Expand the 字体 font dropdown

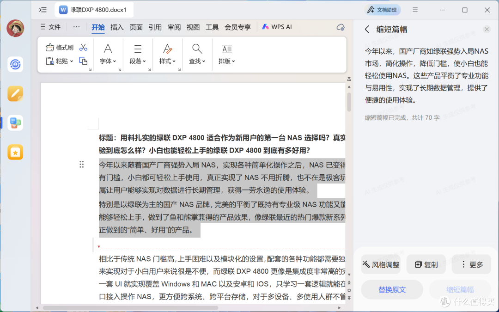coord(108,61)
